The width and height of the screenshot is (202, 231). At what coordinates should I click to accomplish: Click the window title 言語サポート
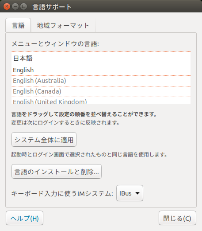(52, 7)
